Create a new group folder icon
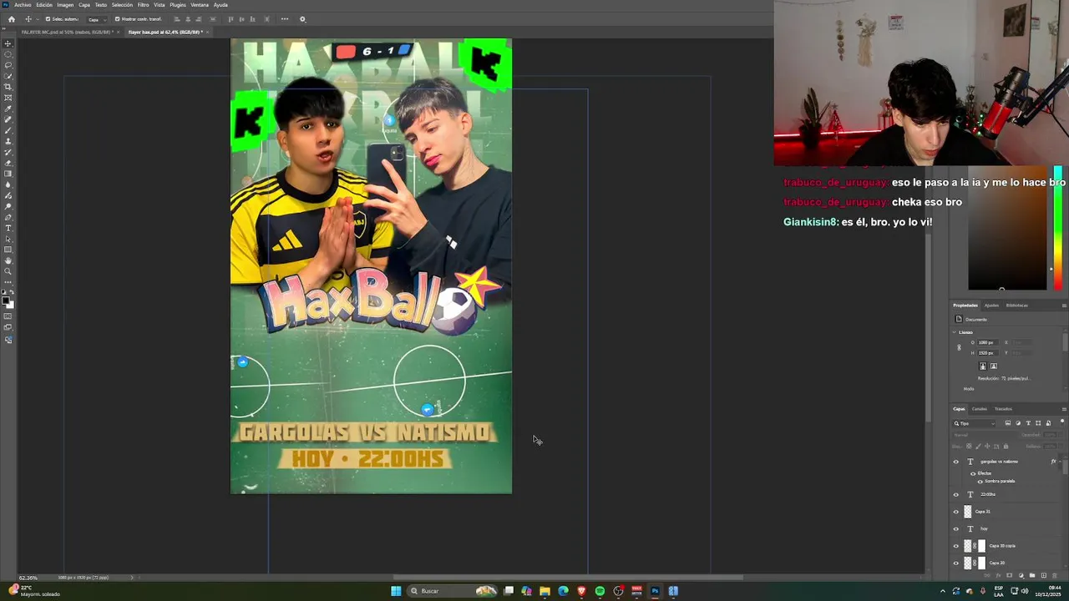Viewport: 1069px width, 601px height. (1032, 575)
